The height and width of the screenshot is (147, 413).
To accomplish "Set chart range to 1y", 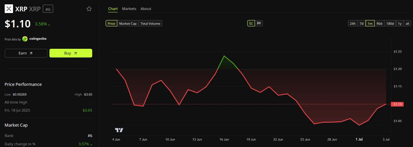I will tap(400, 23).
